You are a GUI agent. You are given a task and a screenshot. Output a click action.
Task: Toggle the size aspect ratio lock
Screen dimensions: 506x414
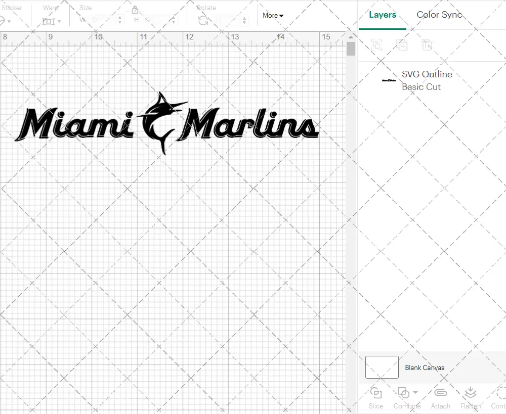coord(135,10)
